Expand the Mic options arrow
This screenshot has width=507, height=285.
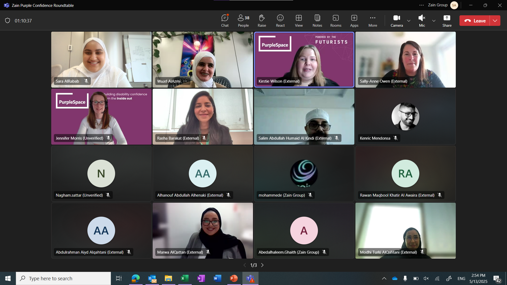(x=434, y=21)
